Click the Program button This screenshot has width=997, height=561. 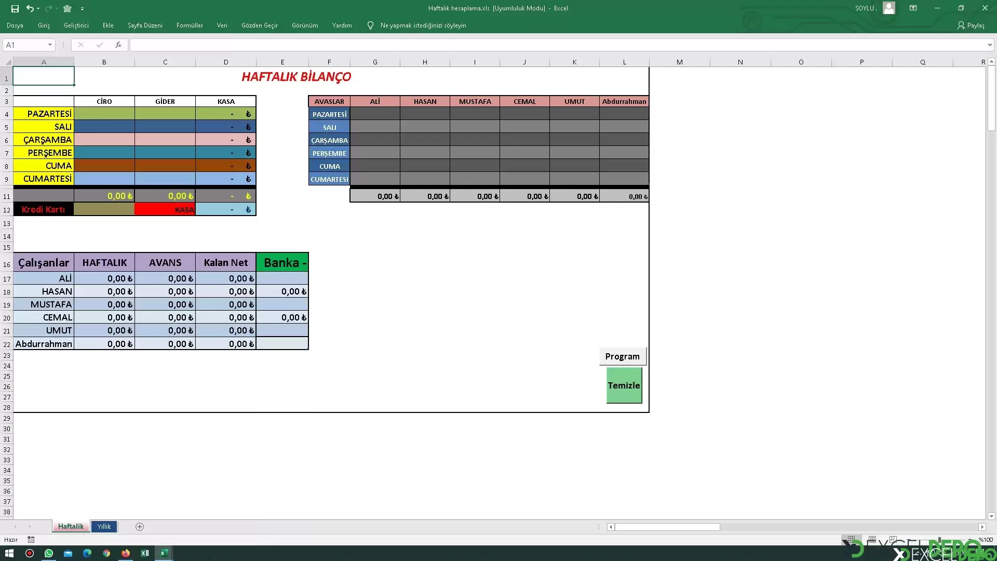point(623,356)
